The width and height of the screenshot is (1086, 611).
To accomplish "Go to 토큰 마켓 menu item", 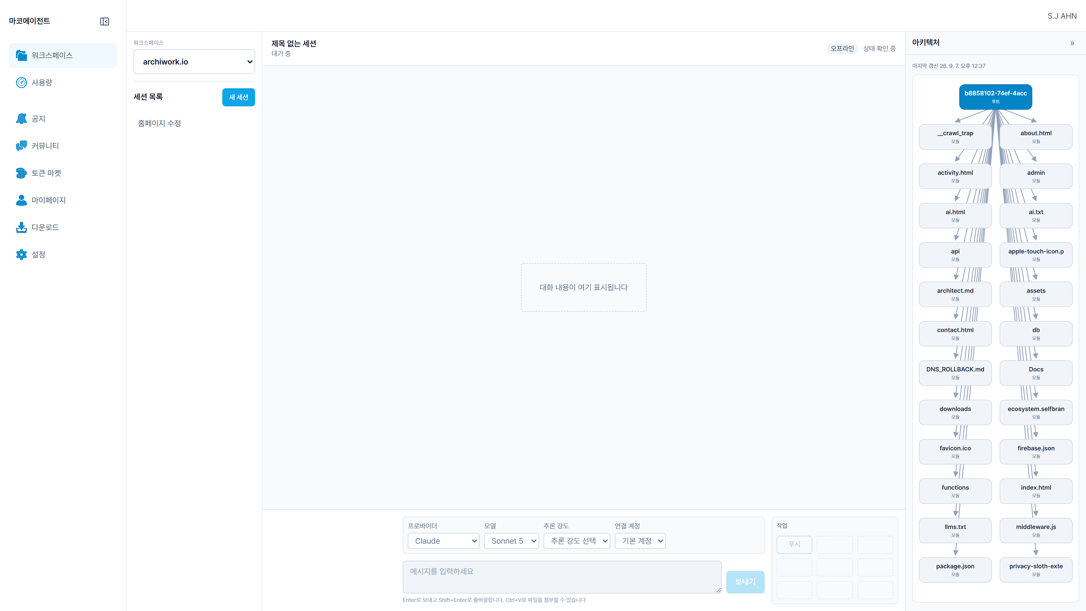I will tap(63, 173).
